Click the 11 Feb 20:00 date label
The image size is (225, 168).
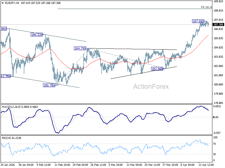pos(62,165)
